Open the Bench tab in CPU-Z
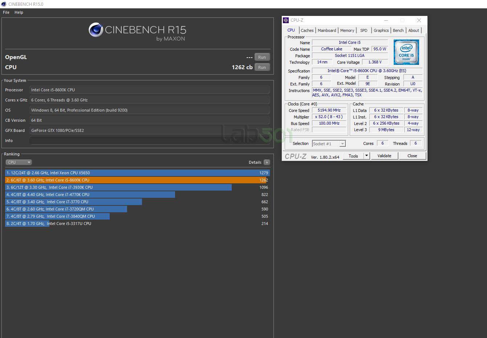 coord(398,30)
